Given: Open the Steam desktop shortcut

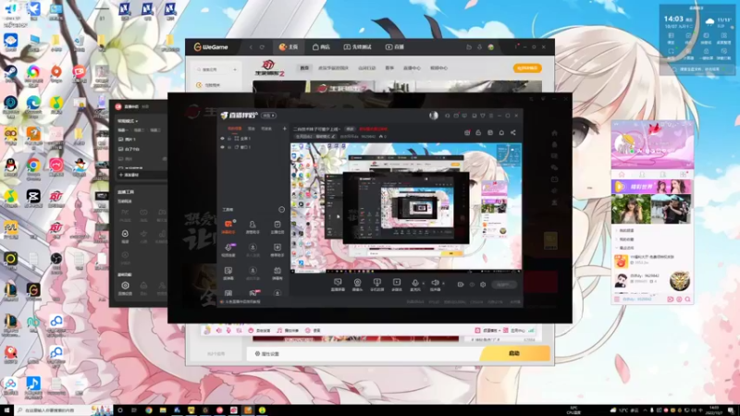Looking at the screenshot, I should click(x=10, y=75).
